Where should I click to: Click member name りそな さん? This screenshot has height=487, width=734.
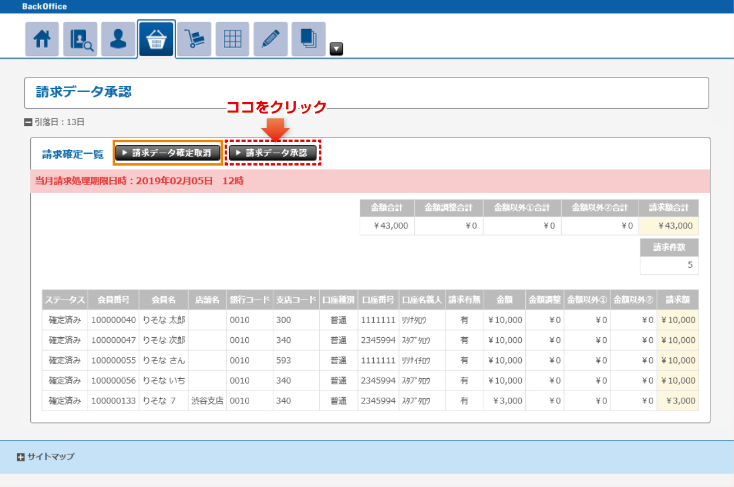click(164, 361)
